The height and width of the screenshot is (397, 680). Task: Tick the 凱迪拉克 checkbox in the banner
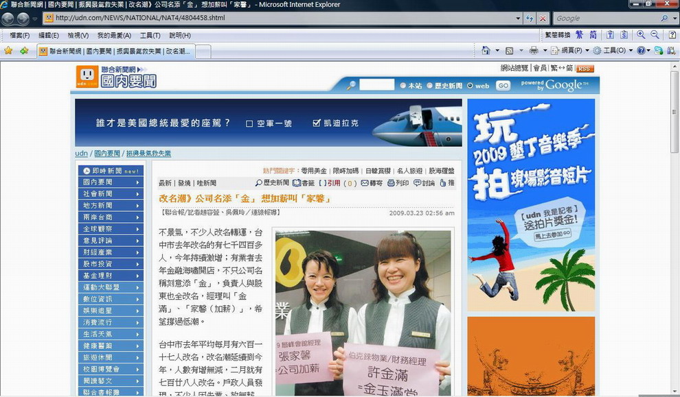coord(316,123)
